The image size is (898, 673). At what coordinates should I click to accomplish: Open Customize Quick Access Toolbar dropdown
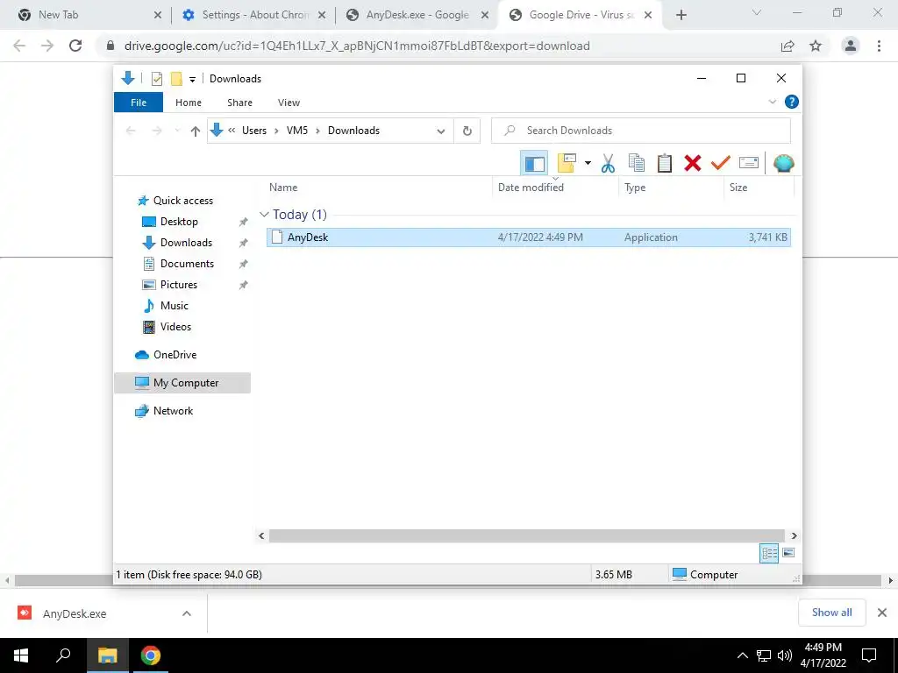pos(192,80)
